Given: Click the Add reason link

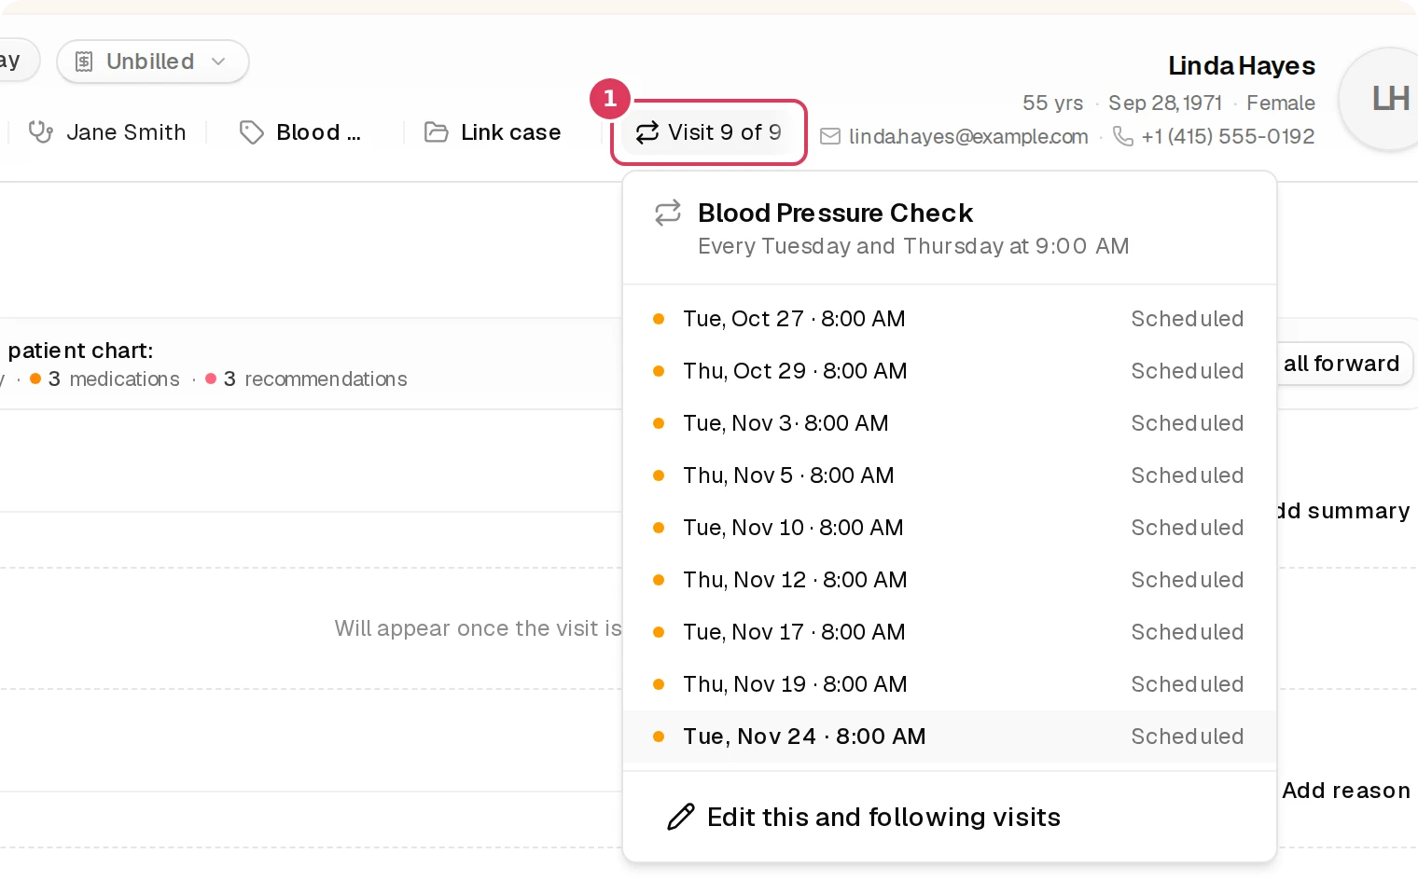Looking at the screenshot, I should point(1346,791).
